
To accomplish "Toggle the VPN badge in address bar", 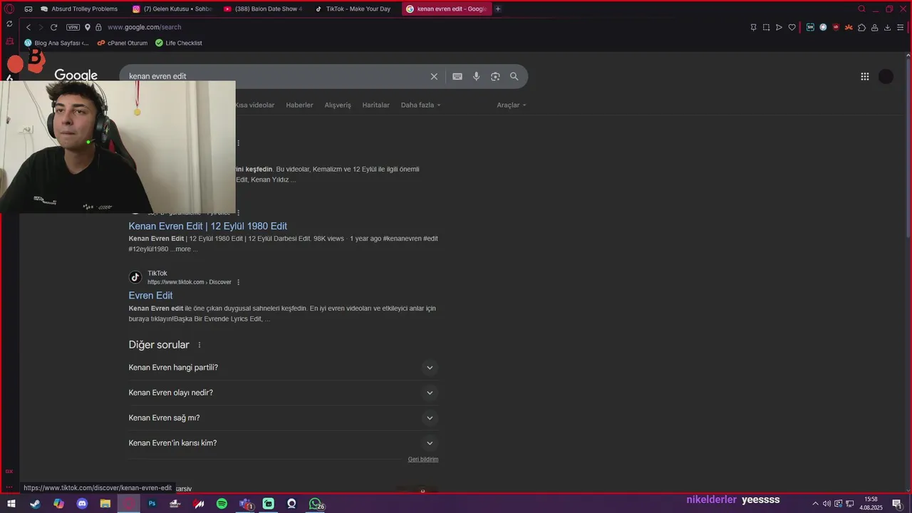I will (73, 27).
